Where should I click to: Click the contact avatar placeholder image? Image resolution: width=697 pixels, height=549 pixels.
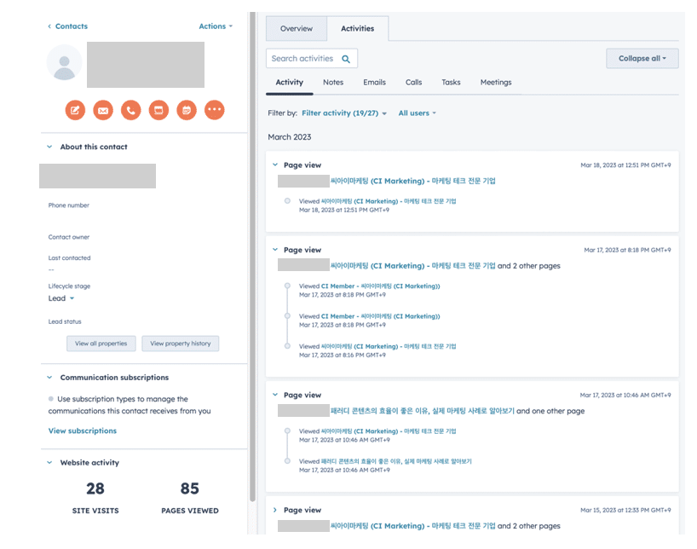65,62
